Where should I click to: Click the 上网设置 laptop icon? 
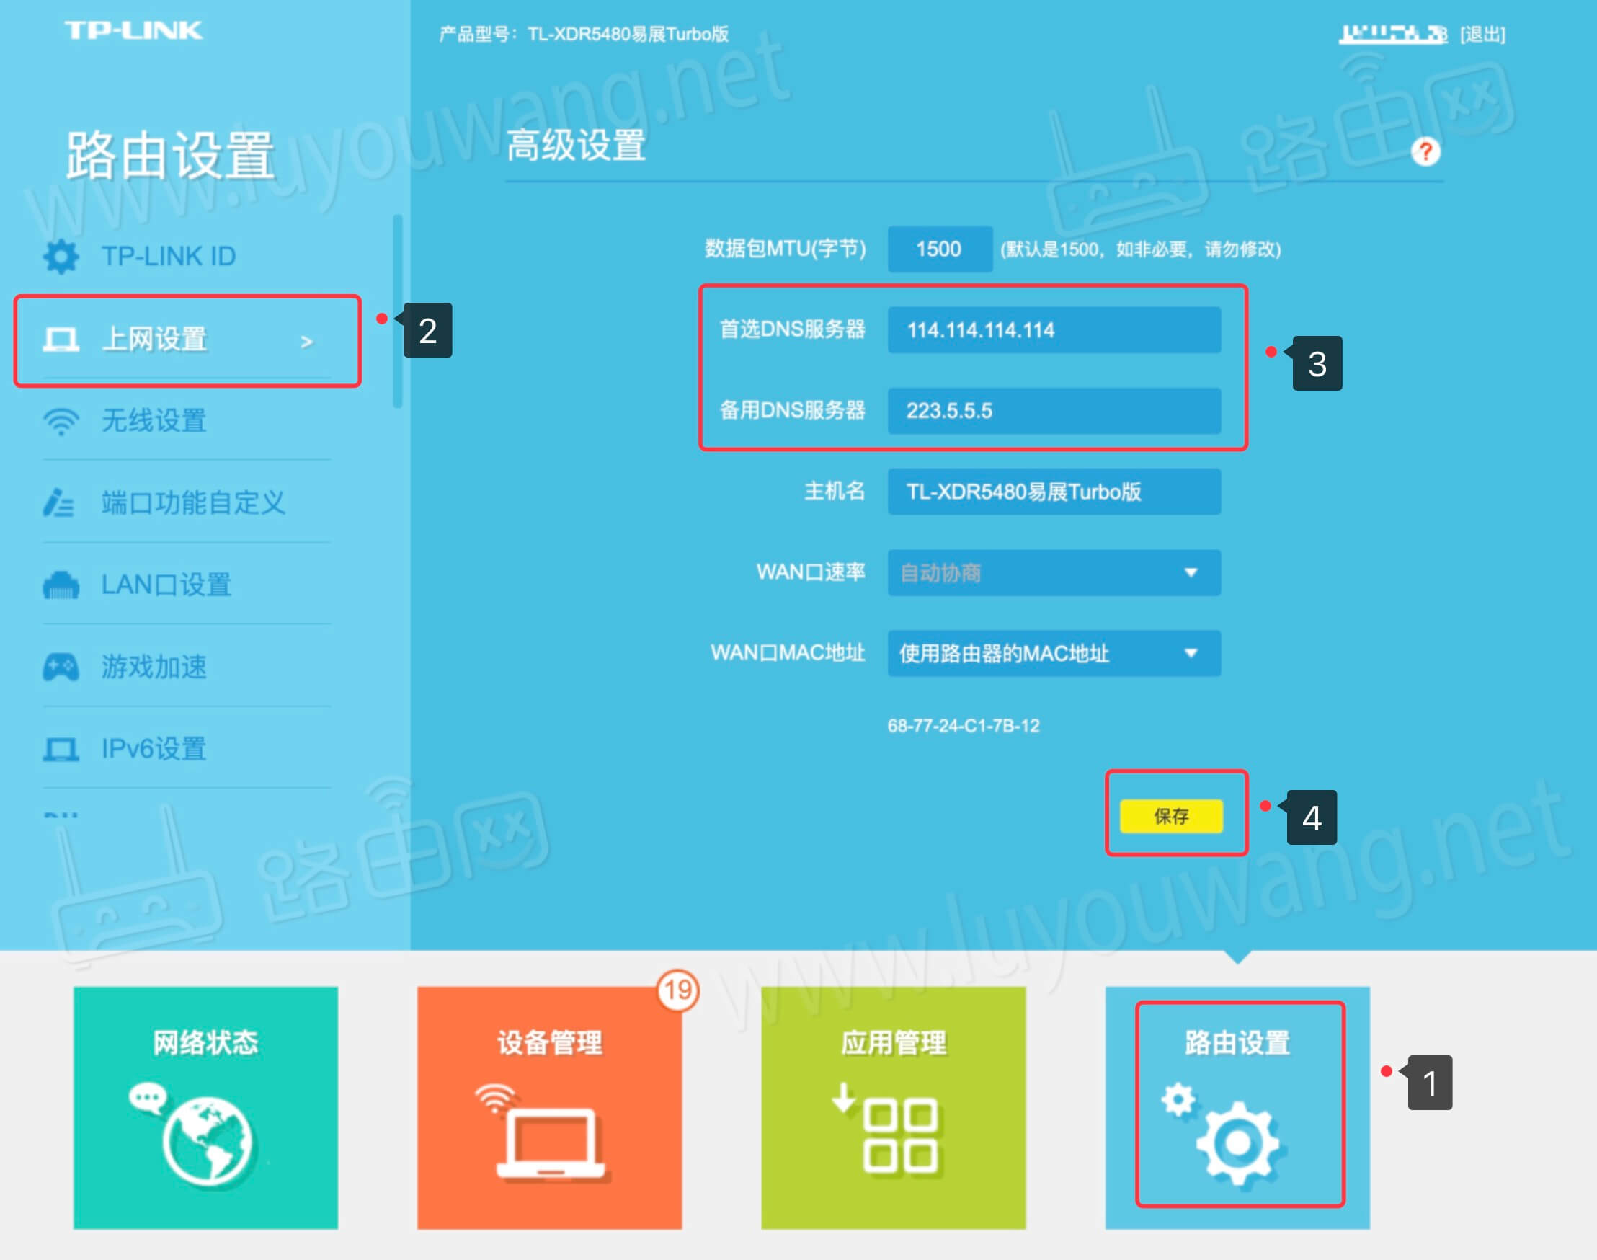click(61, 340)
